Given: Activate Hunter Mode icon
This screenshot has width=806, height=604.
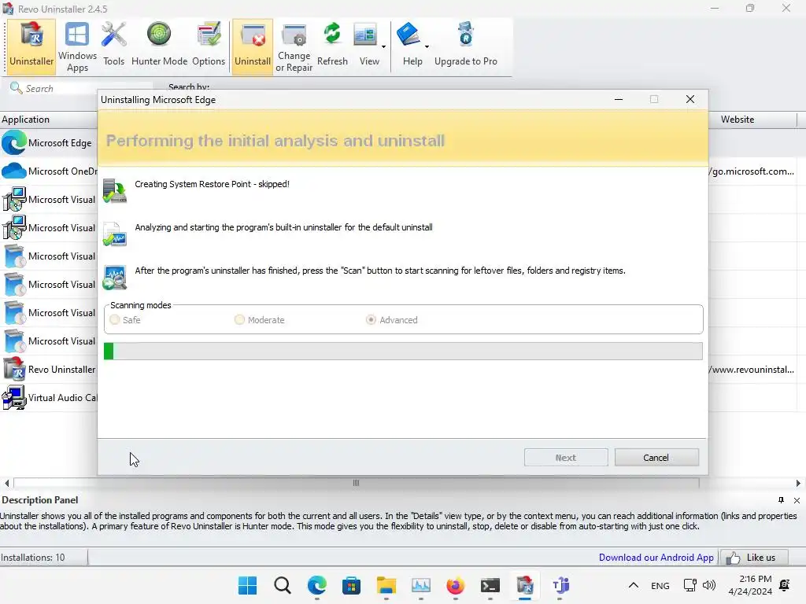Looking at the screenshot, I should [x=159, y=46].
